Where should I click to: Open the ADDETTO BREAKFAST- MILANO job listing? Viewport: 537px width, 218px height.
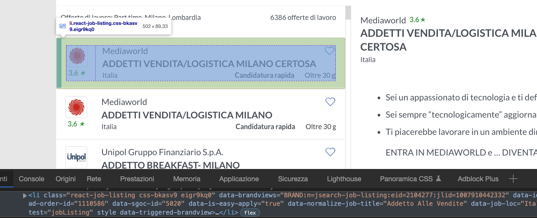click(x=171, y=165)
